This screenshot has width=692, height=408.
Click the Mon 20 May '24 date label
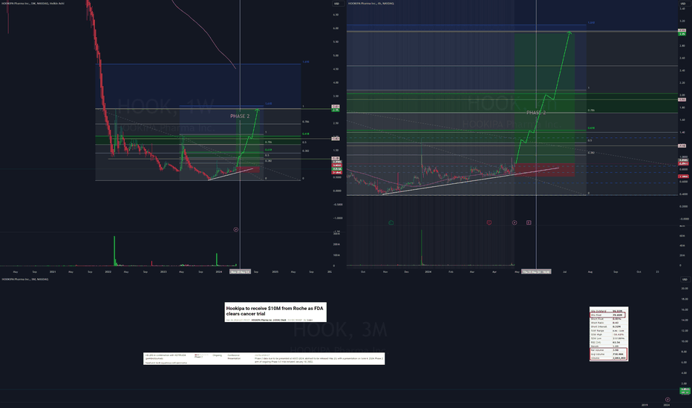[x=240, y=272]
